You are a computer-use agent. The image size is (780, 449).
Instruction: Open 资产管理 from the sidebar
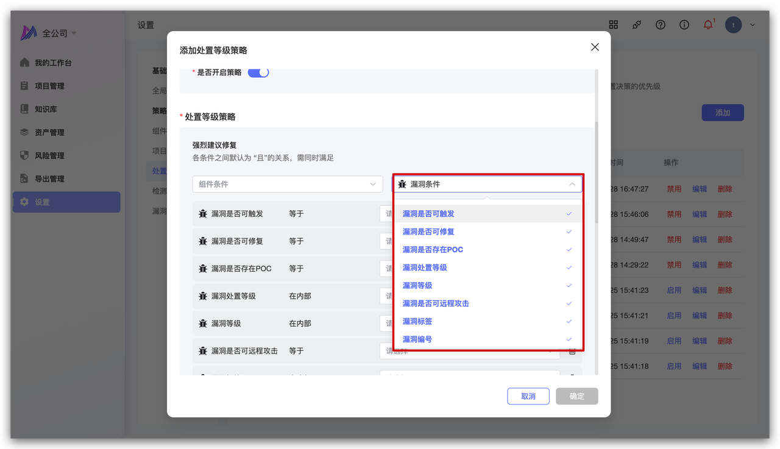click(49, 132)
